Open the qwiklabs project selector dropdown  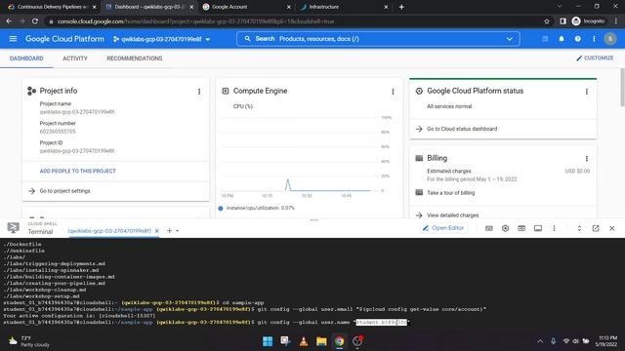(x=161, y=39)
